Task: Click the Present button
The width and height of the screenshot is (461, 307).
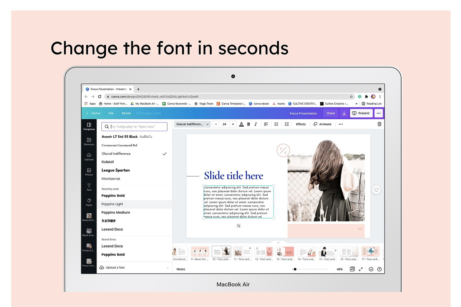Action: (361, 113)
